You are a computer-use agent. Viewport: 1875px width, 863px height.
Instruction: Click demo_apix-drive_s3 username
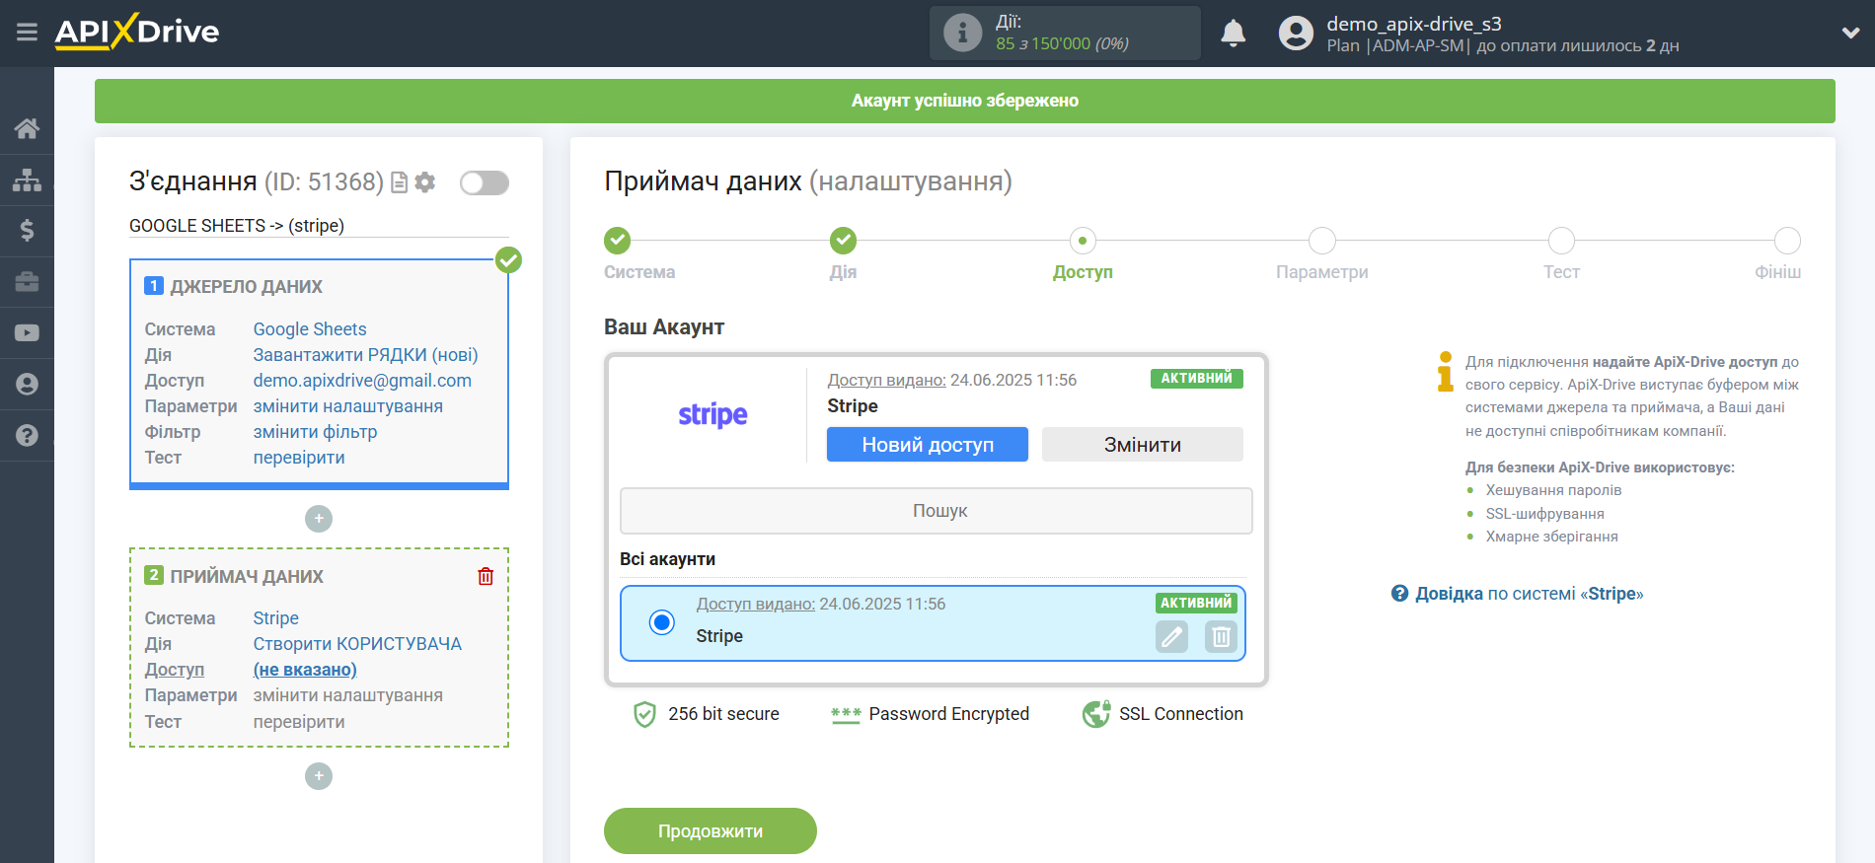click(1413, 24)
